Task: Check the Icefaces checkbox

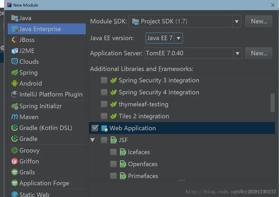Action: click(x=113, y=152)
